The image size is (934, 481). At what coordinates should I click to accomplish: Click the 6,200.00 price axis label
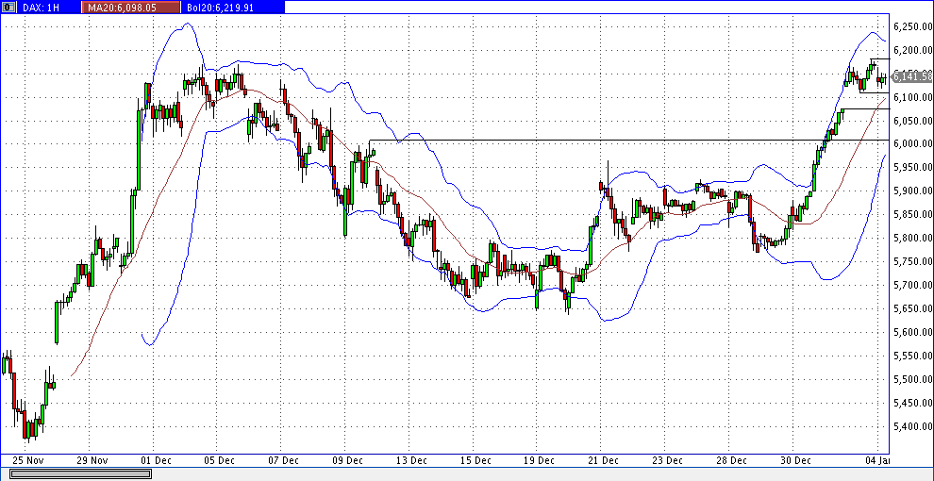coord(912,50)
